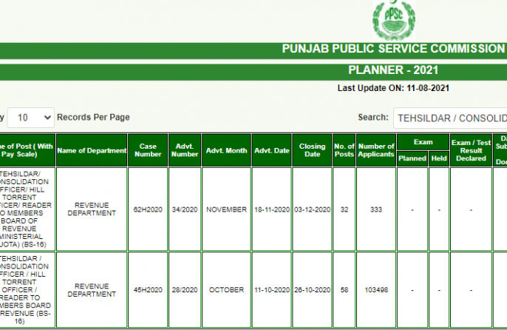Screen dimensions: 507x330
Task: Click the 333 applicants cell
Action: point(376,209)
